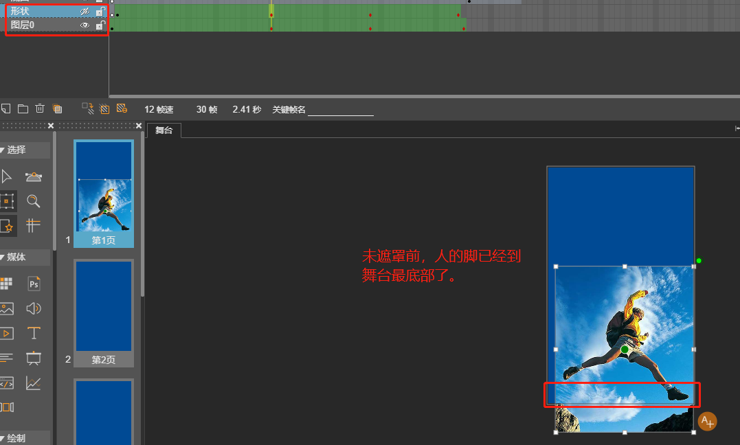Click the 关键帧名 input field
Viewport: 740px width, 445px height.
(341, 109)
